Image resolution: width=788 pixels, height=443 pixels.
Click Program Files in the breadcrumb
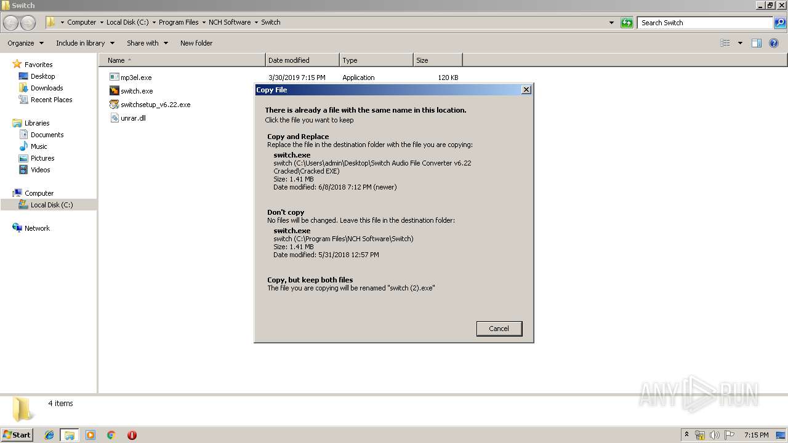click(x=179, y=22)
